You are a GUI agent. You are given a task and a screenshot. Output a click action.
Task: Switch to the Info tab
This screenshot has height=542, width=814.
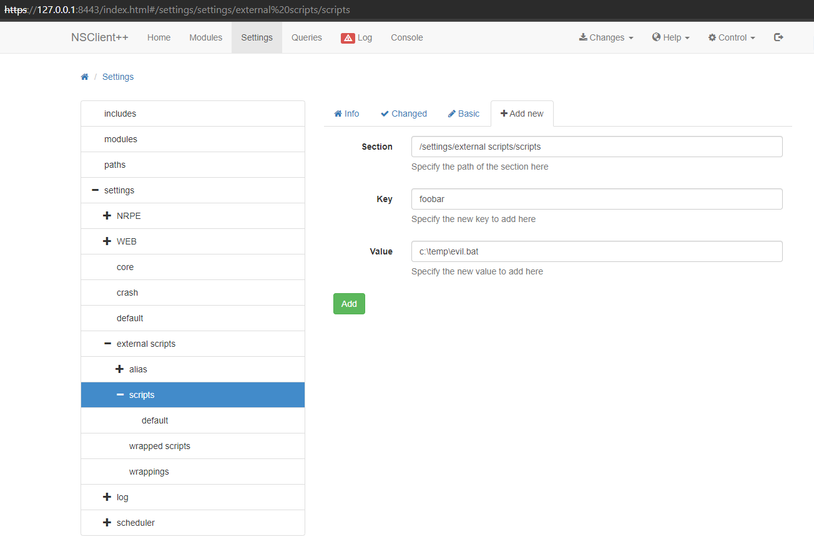click(x=346, y=114)
